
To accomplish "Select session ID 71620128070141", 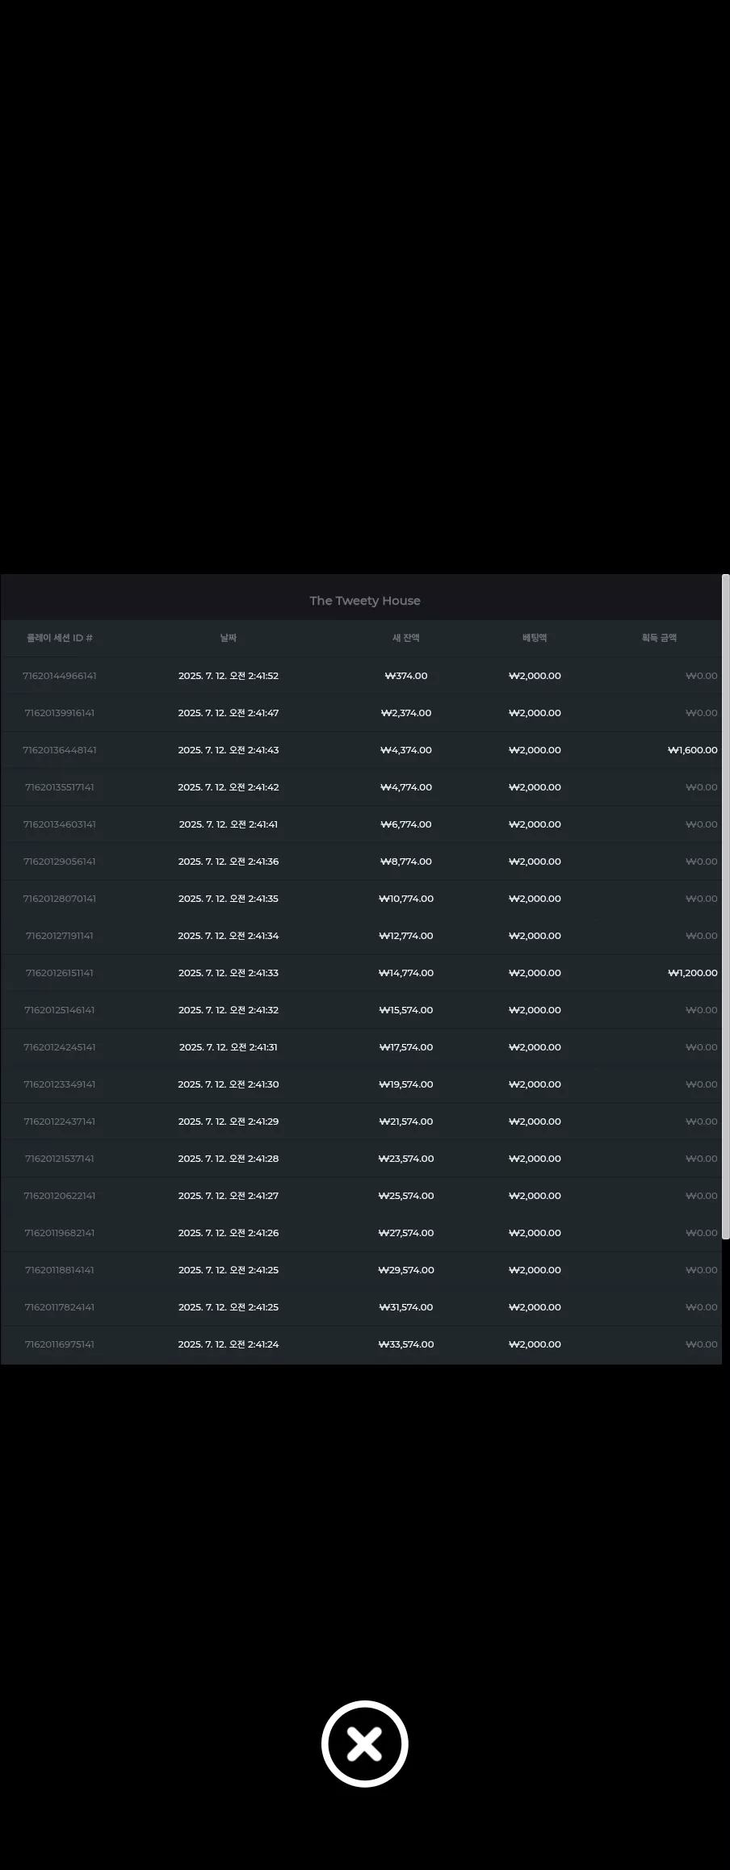I will (x=60, y=899).
